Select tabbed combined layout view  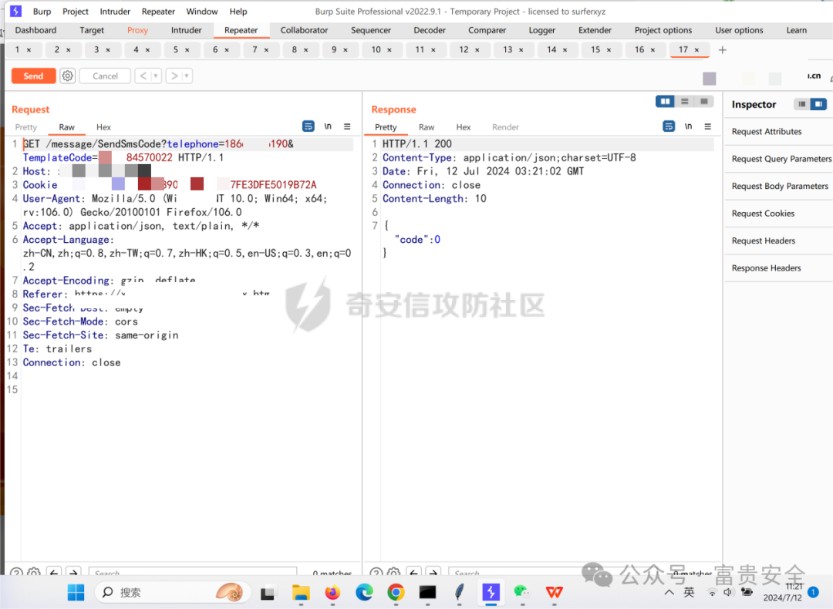coord(704,102)
